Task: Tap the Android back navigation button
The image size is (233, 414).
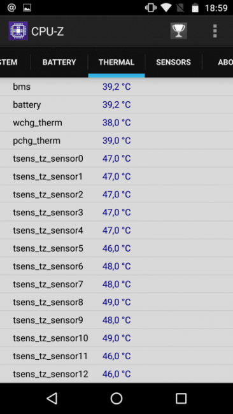Action: tap(52, 399)
